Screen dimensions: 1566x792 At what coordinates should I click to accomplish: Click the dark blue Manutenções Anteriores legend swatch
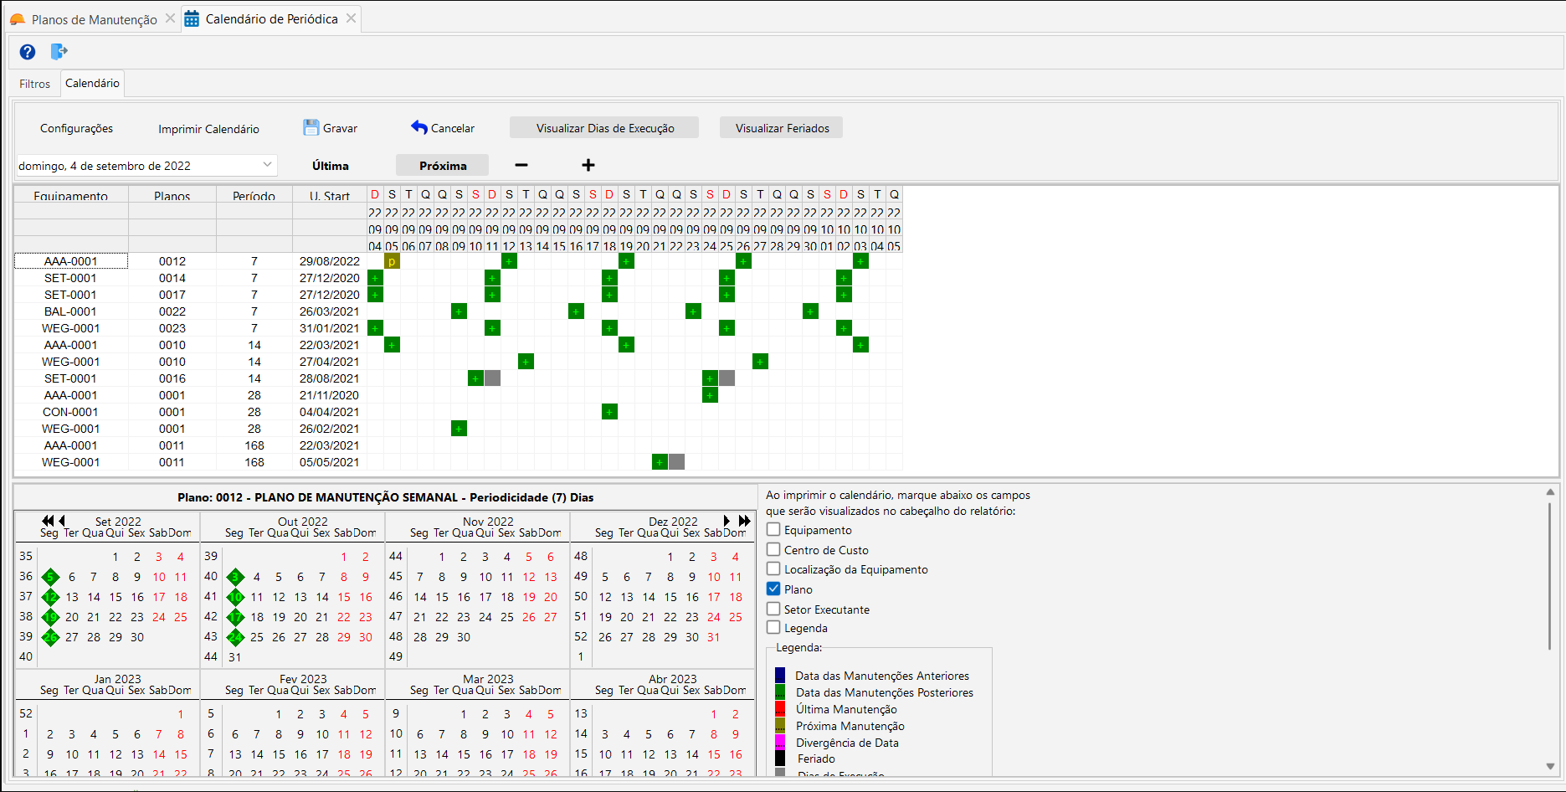780,675
